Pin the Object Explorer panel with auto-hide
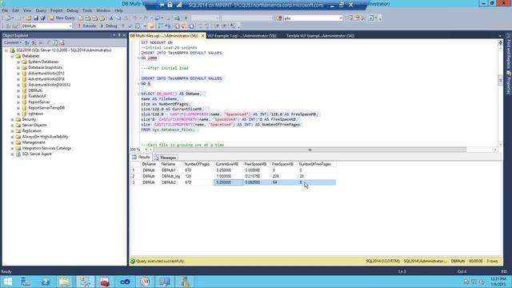The width and height of the screenshot is (512, 288). 119,35
